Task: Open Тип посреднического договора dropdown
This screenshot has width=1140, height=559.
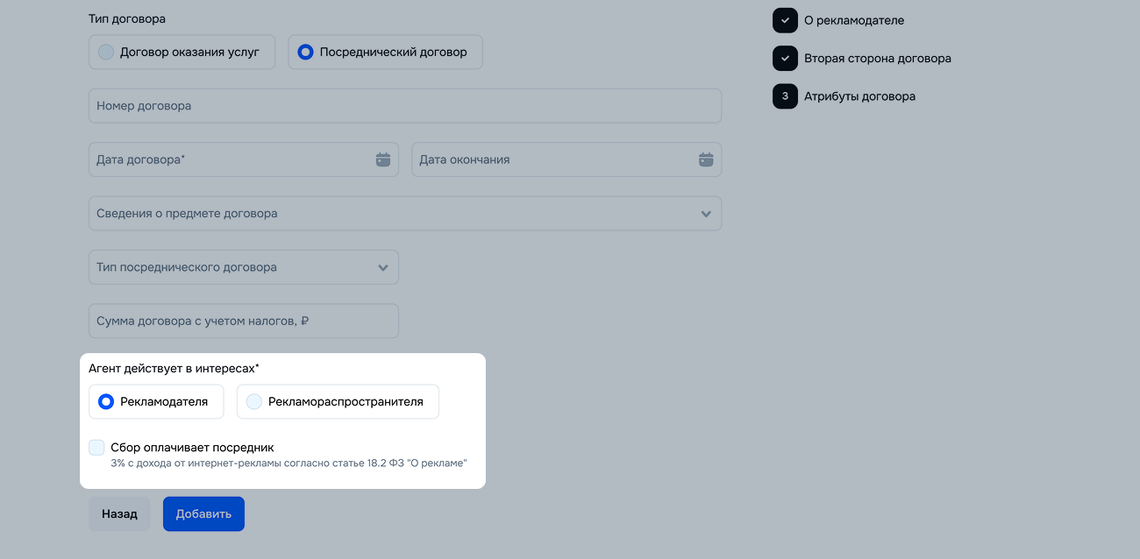Action: [243, 267]
